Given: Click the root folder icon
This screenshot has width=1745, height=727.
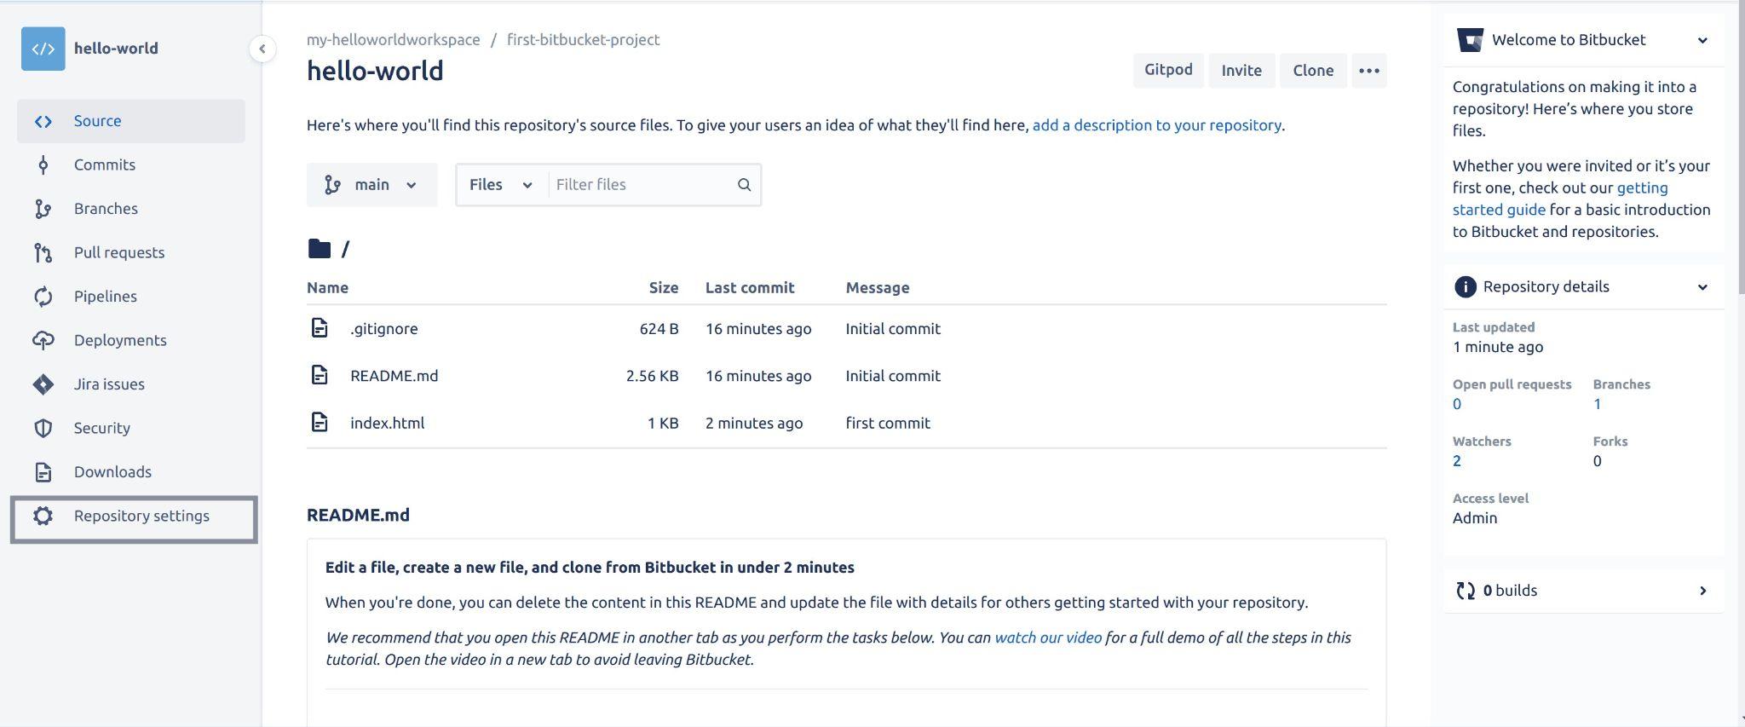Looking at the screenshot, I should click(x=320, y=249).
